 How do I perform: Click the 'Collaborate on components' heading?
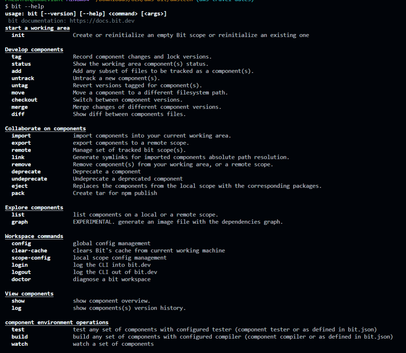tap(45, 128)
